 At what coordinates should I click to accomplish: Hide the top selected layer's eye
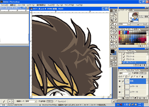click(x=120, y=81)
